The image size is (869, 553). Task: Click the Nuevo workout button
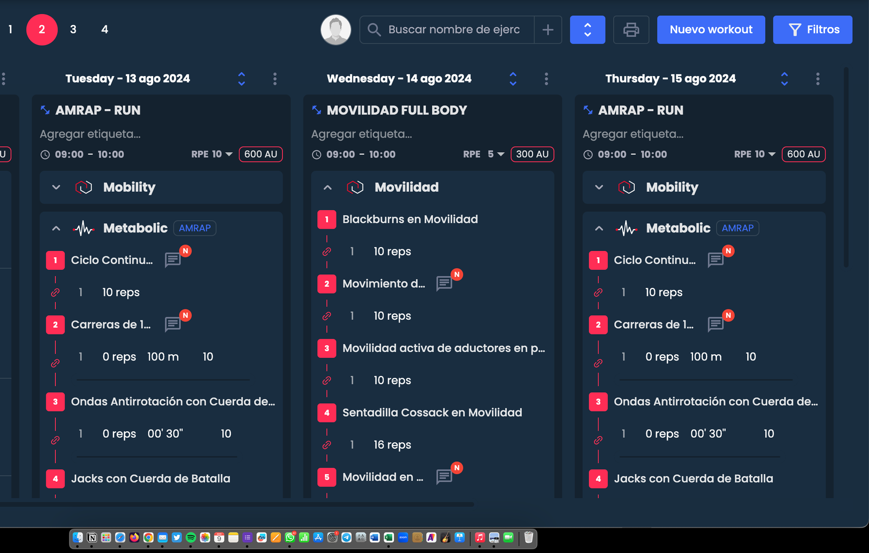tap(711, 29)
